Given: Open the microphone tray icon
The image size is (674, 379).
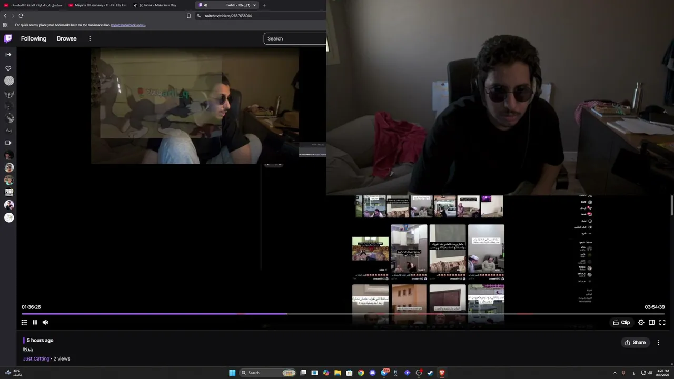Looking at the screenshot, I should pos(623,373).
